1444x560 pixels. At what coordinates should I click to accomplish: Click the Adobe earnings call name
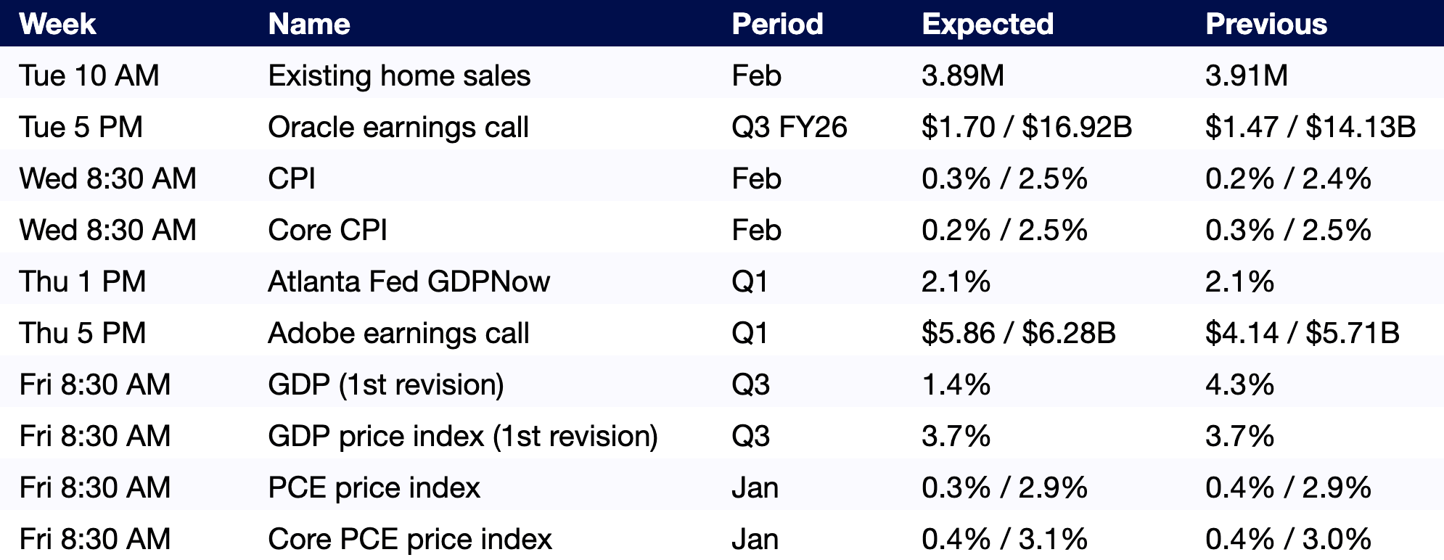[x=398, y=333]
